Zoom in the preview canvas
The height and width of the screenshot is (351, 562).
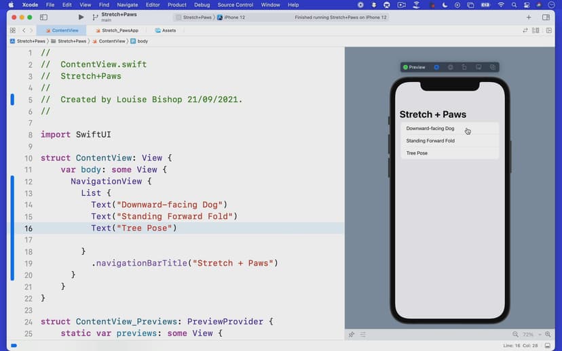(x=548, y=335)
